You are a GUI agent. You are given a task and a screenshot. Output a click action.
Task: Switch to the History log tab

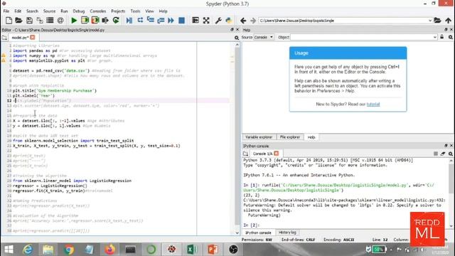pyautogui.click(x=287, y=233)
